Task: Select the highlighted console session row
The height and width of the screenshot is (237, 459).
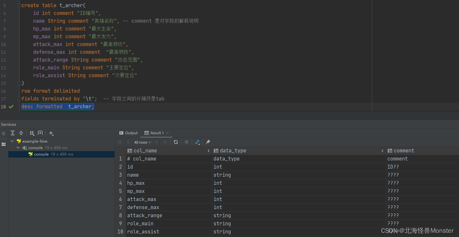Action: (x=61, y=154)
